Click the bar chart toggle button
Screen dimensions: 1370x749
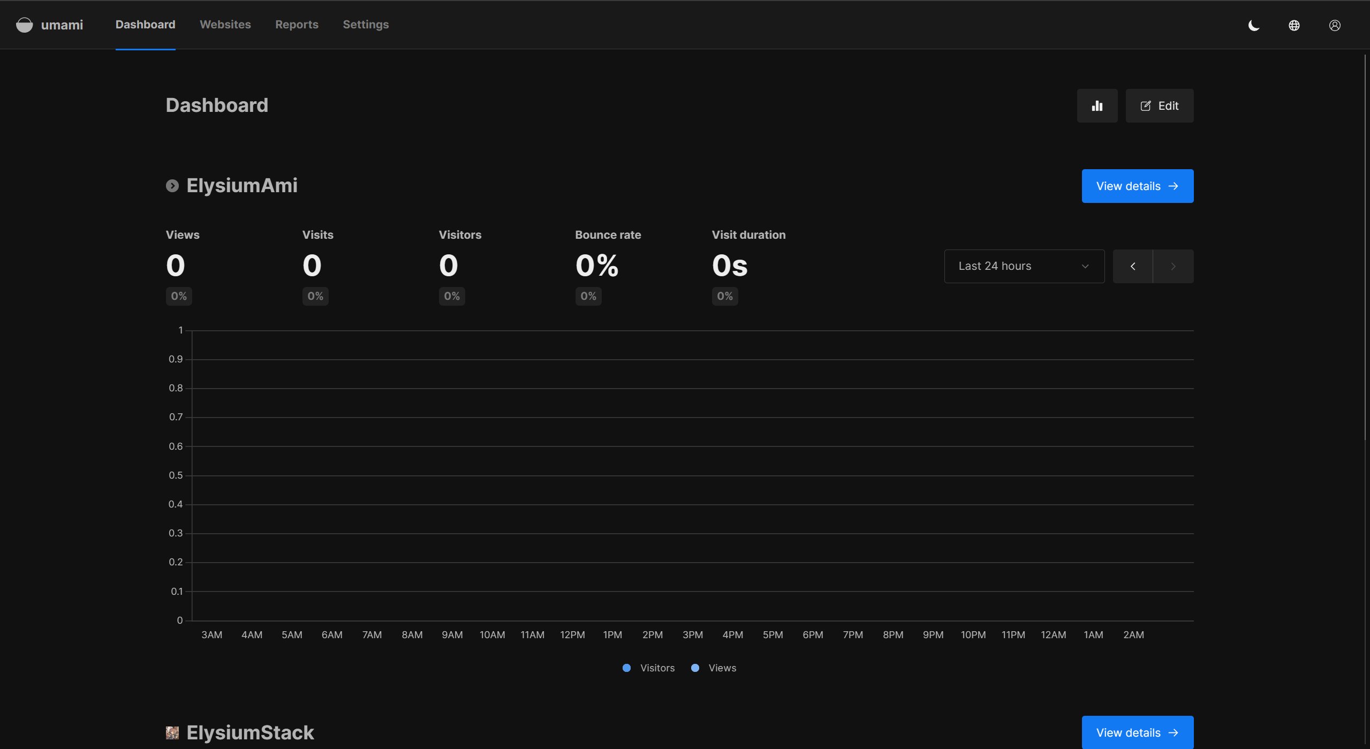click(1097, 106)
